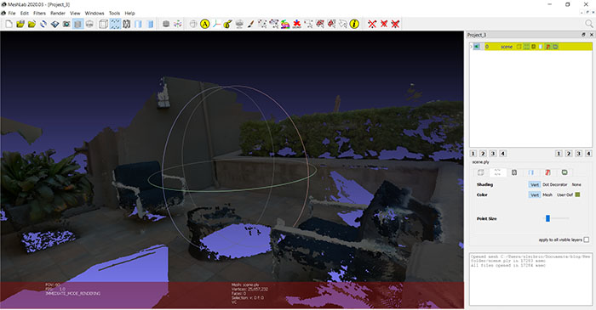This screenshot has height=310, width=596.
Task: Open the Filters menu
Action: tap(39, 13)
